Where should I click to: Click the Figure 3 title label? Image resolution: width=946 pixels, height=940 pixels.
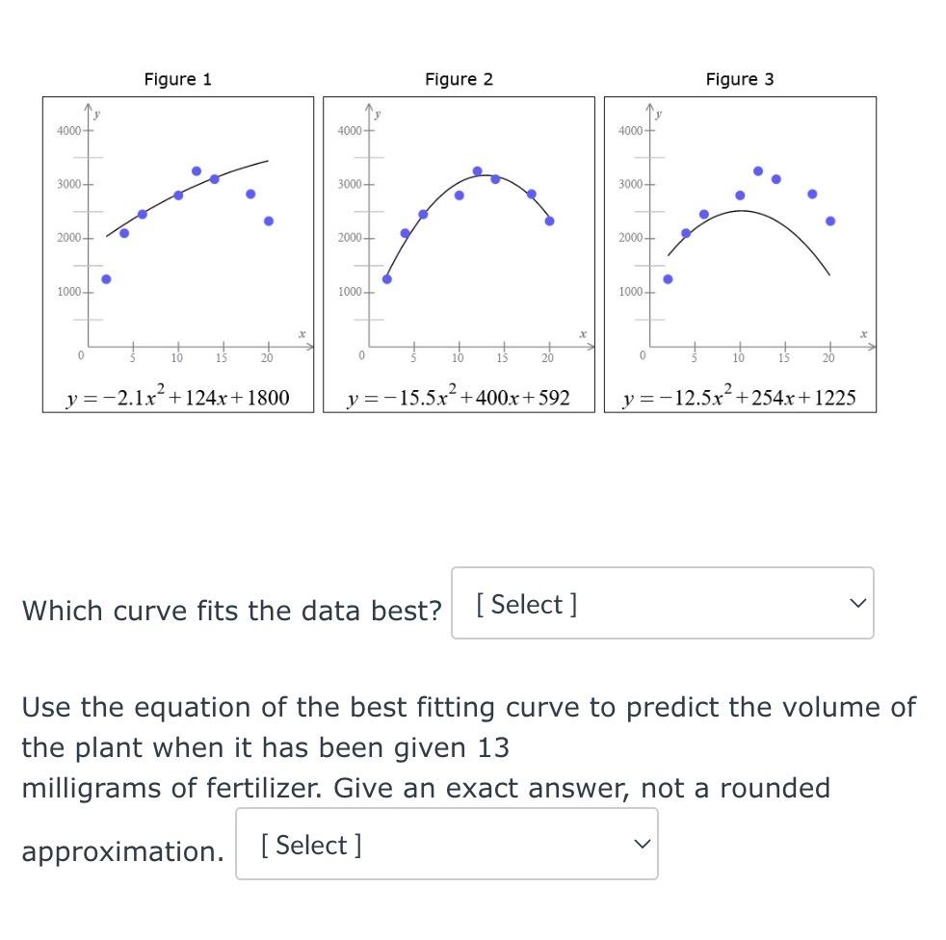[x=739, y=80]
